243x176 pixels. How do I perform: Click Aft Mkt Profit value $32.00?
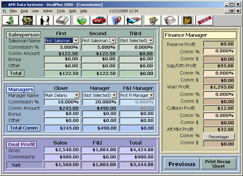[219, 130]
